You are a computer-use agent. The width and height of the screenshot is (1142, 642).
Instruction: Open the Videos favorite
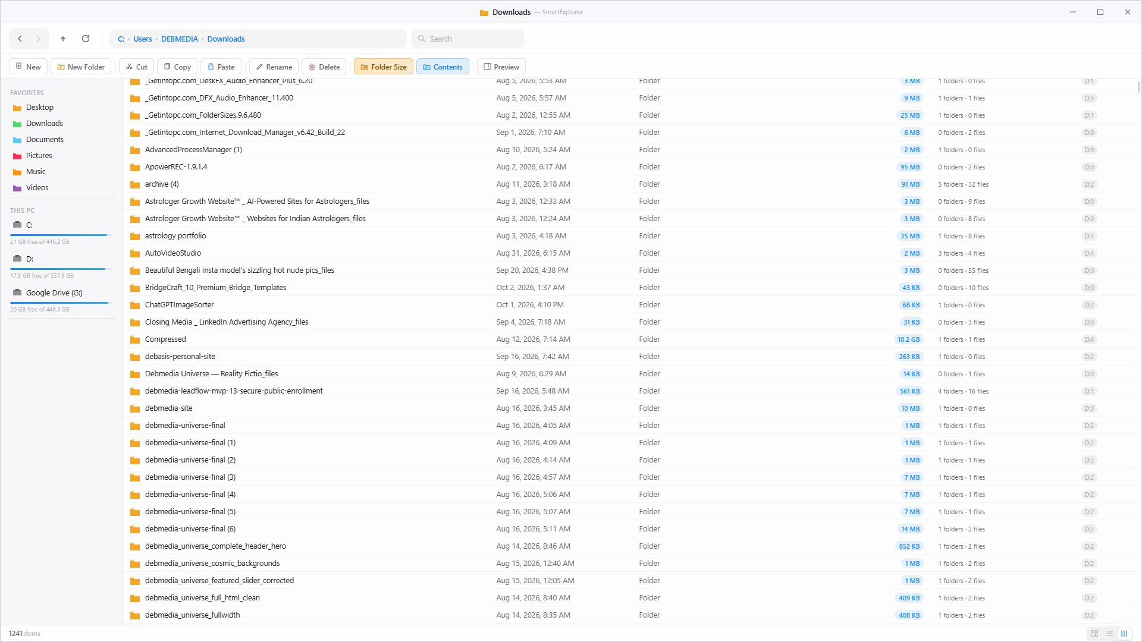pyautogui.click(x=61, y=188)
